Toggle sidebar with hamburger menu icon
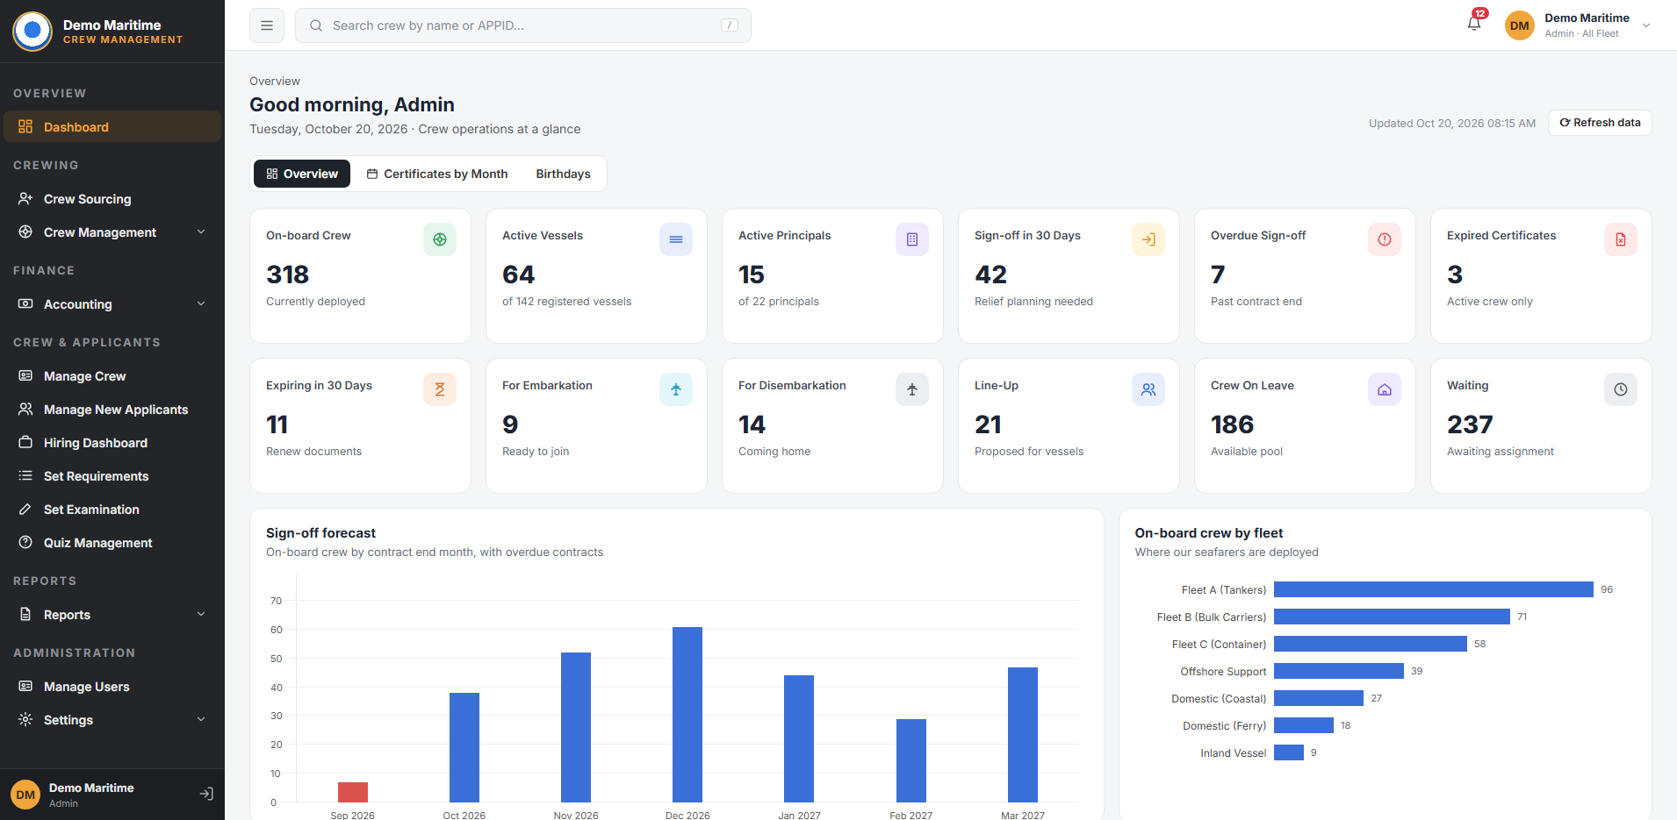The image size is (1677, 820). [x=267, y=25]
